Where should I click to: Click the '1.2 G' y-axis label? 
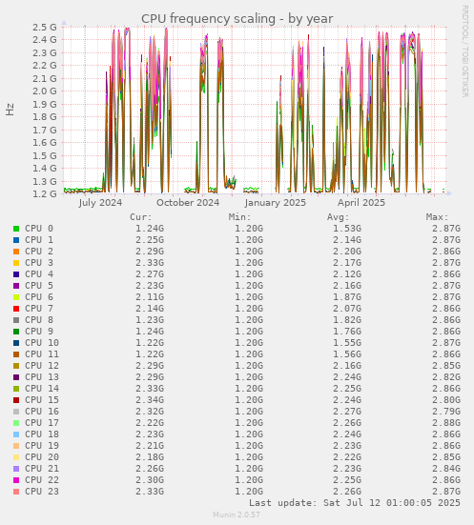coord(45,193)
